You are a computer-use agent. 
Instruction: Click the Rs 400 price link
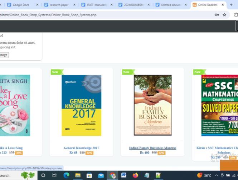point(145,152)
